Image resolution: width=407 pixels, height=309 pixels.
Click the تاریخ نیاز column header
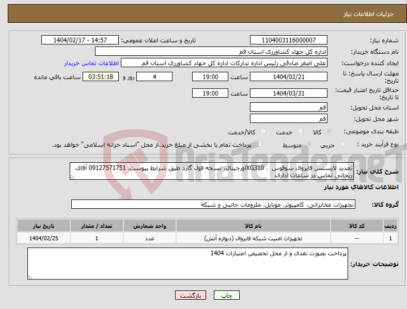pyautogui.click(x=43, y=226)
